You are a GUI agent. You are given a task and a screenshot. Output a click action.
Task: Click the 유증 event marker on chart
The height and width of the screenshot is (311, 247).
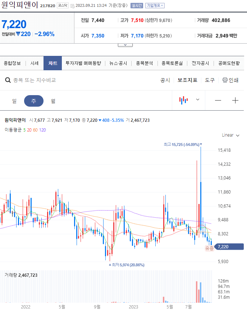point(209,248)
